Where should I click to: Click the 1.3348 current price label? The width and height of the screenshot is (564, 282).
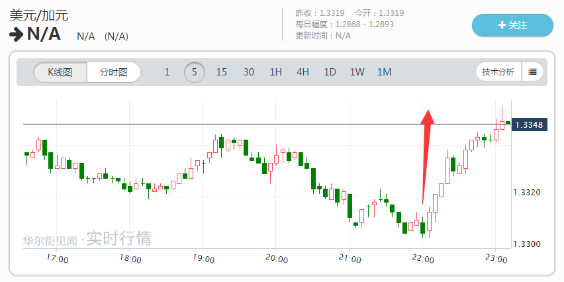[529, 124]
